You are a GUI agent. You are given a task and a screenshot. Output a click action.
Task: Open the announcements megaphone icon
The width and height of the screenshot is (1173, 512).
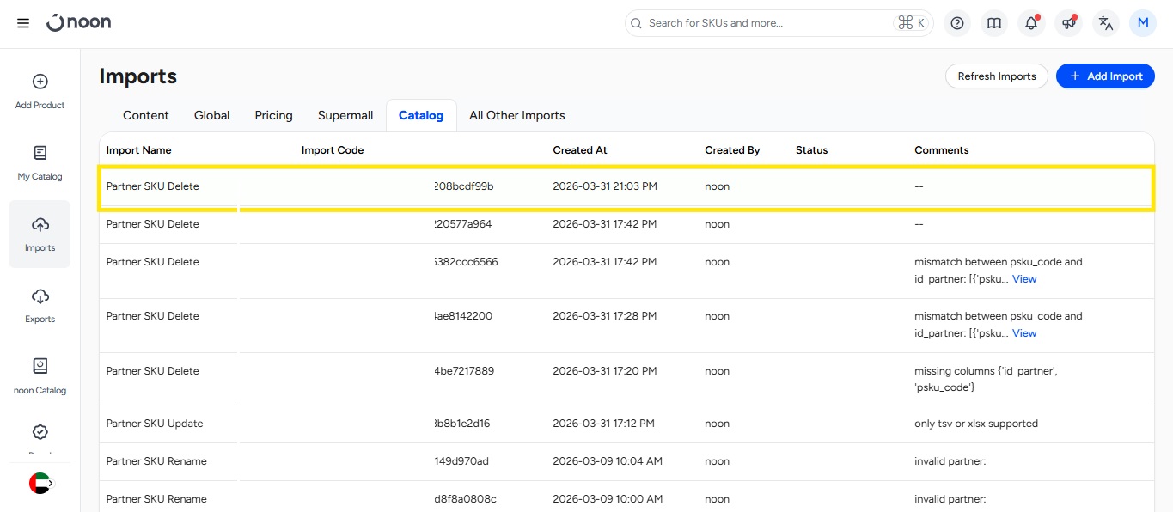1068,23
